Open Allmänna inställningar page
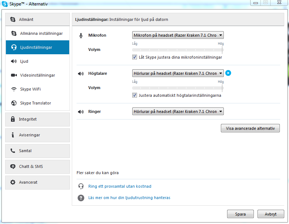The image size is (289, 224). click(38, 33)
